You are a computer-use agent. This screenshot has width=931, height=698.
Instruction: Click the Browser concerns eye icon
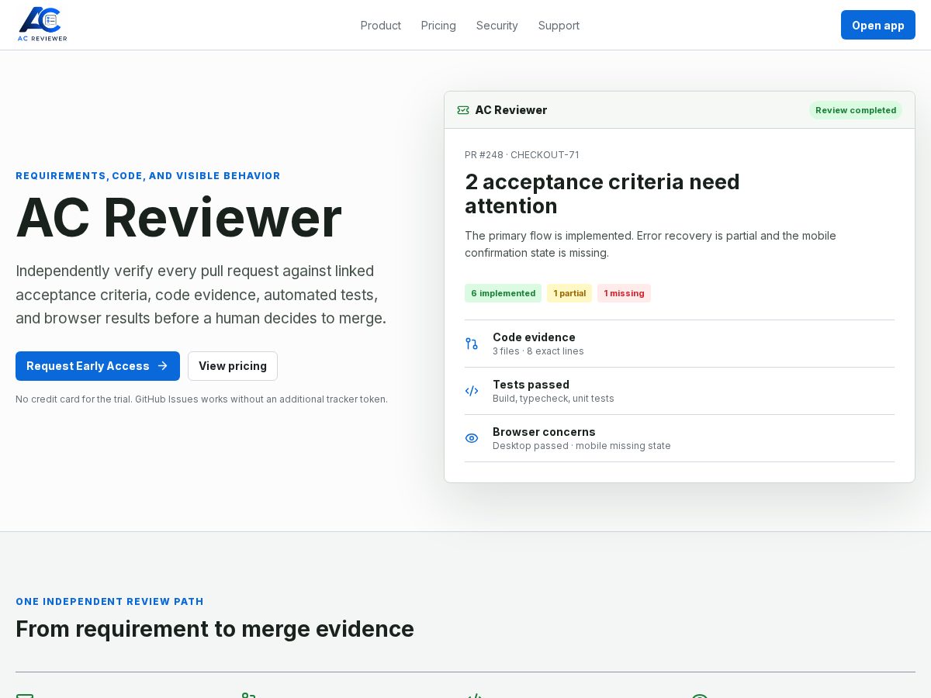pyautogui.click(x=472, y=438)
